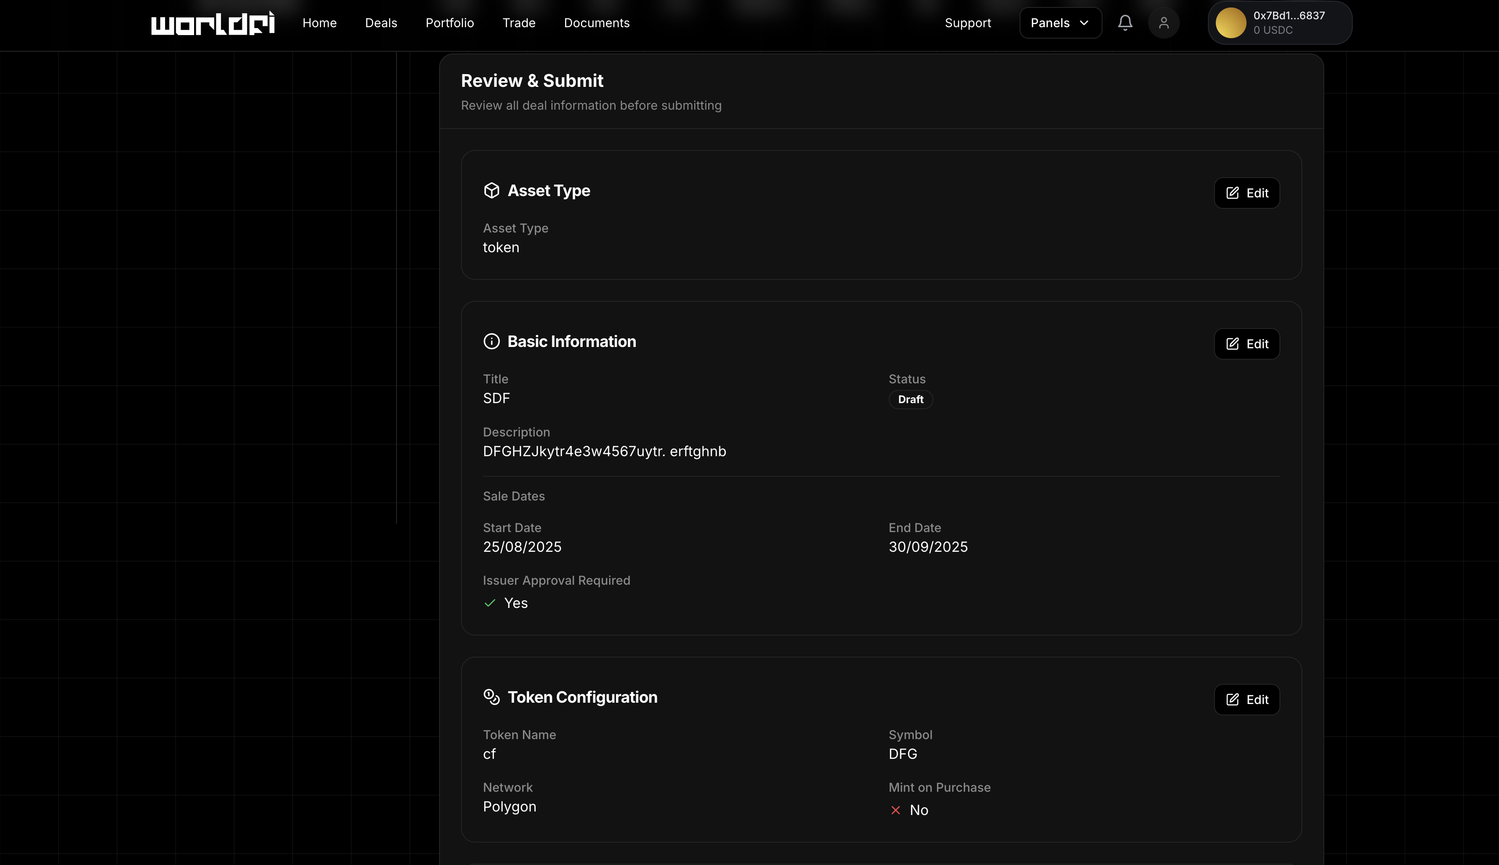Click the Basic Information info icon
This screenshot has width=1499, height=865.
[x=491, y=341]
